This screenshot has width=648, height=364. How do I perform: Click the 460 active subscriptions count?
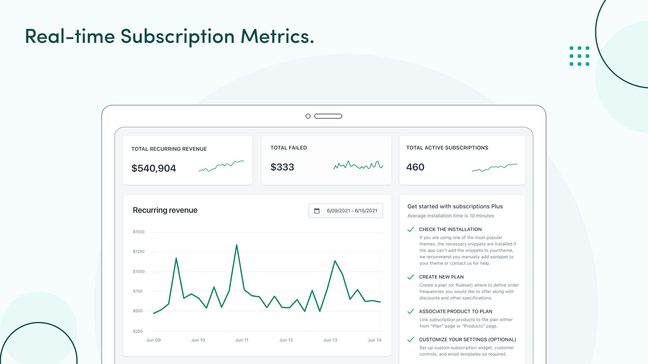point(416,167)
